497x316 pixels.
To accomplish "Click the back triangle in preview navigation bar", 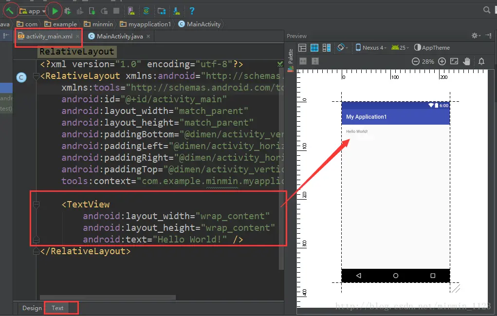I will tap(358, 276).
